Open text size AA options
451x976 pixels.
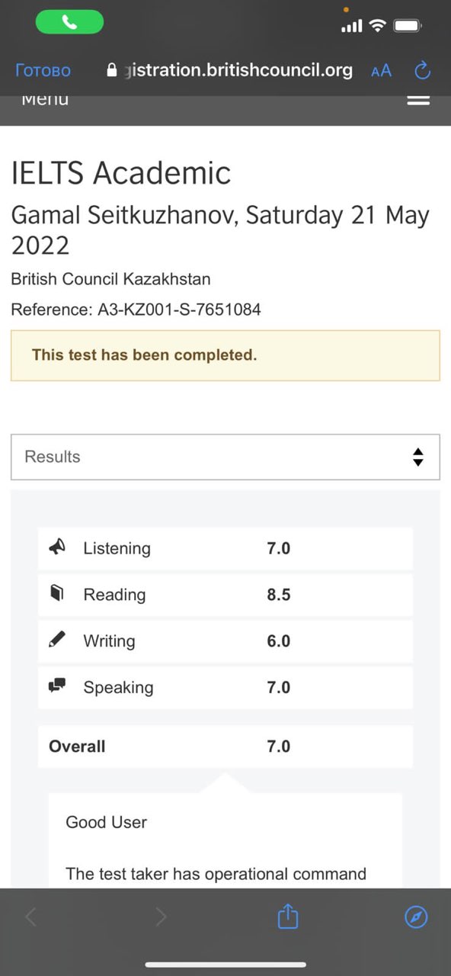tap(381, 71)
